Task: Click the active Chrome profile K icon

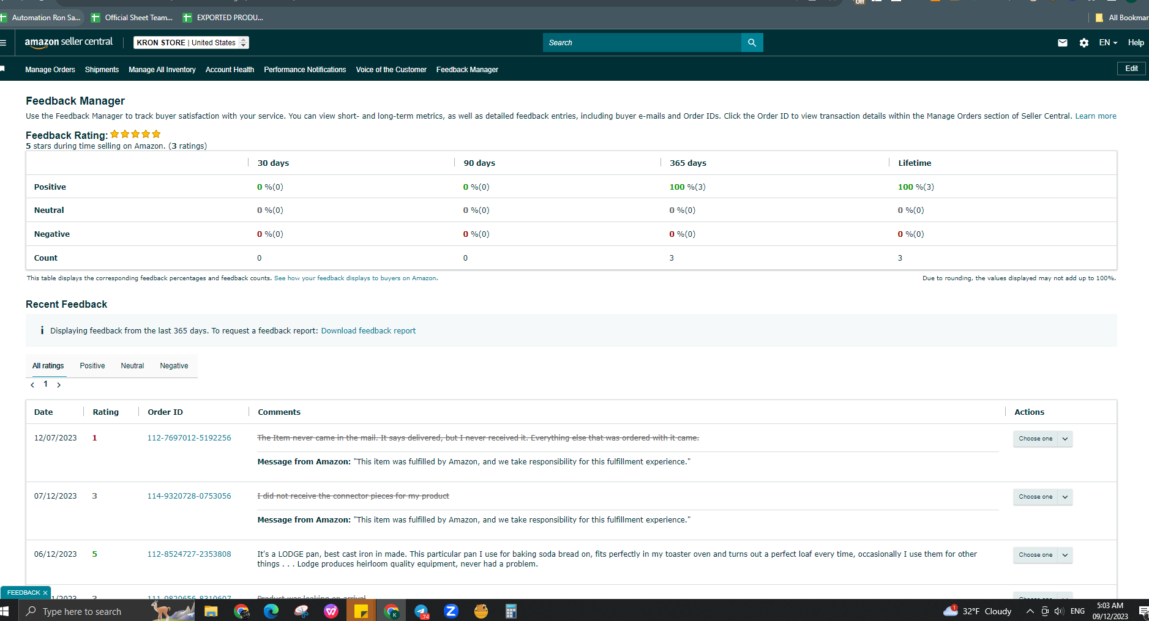Action: pos(391,611)
